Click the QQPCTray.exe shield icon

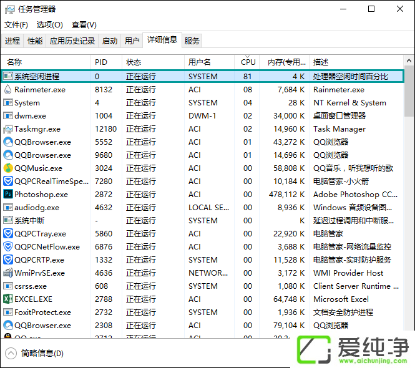tap(8, 234)
